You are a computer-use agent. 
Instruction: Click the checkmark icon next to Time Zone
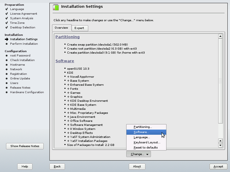coord(7,23)
